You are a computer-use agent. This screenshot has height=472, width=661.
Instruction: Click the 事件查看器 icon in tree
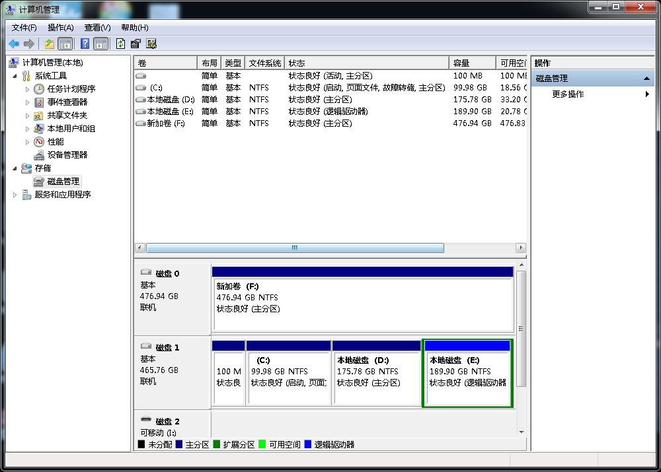click(40, 102)
